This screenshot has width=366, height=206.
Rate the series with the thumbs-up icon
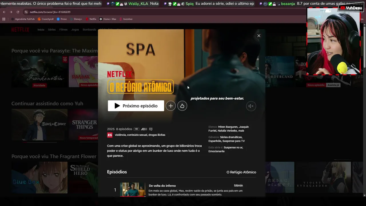(x=182, y=106)
